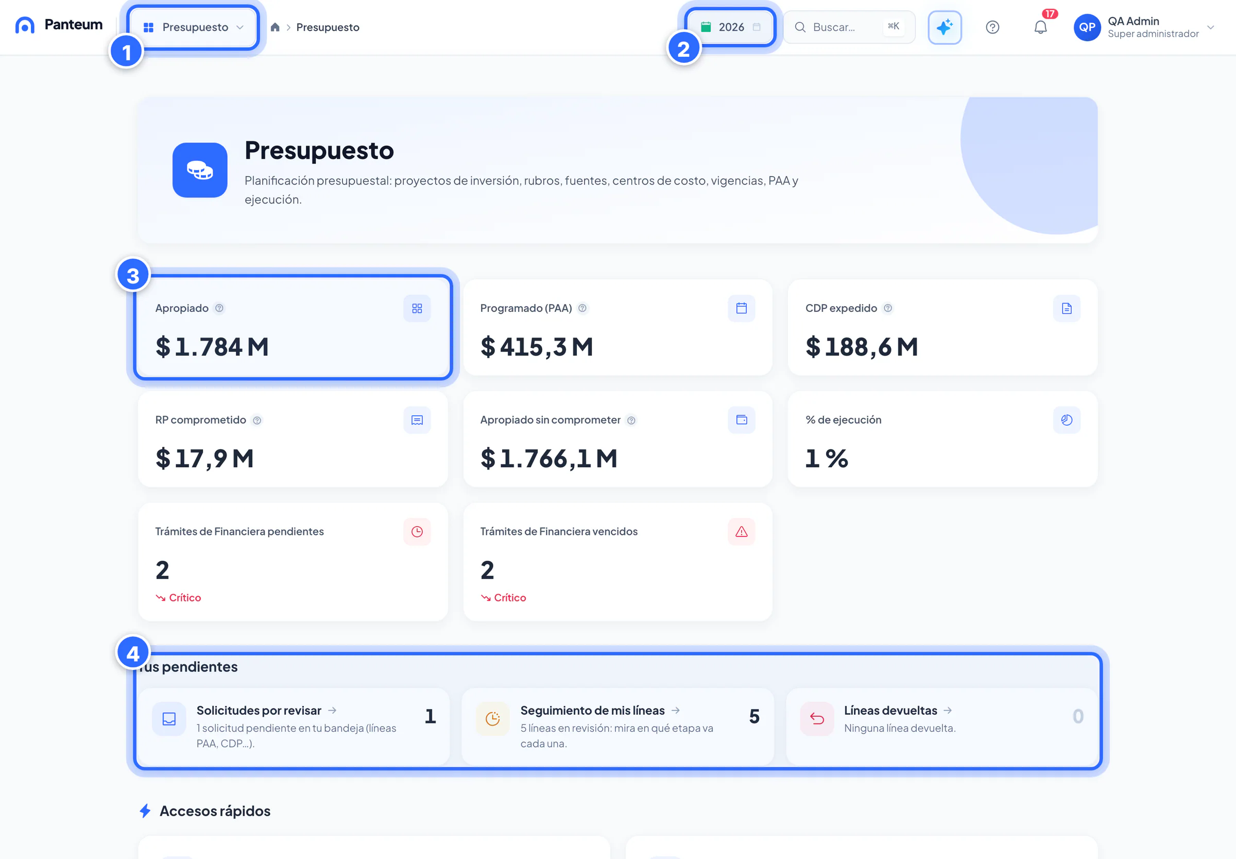Click the 1 % execution value
Image resolution: width=1236 pixels, height=859 pixels.
coord(826,459)
